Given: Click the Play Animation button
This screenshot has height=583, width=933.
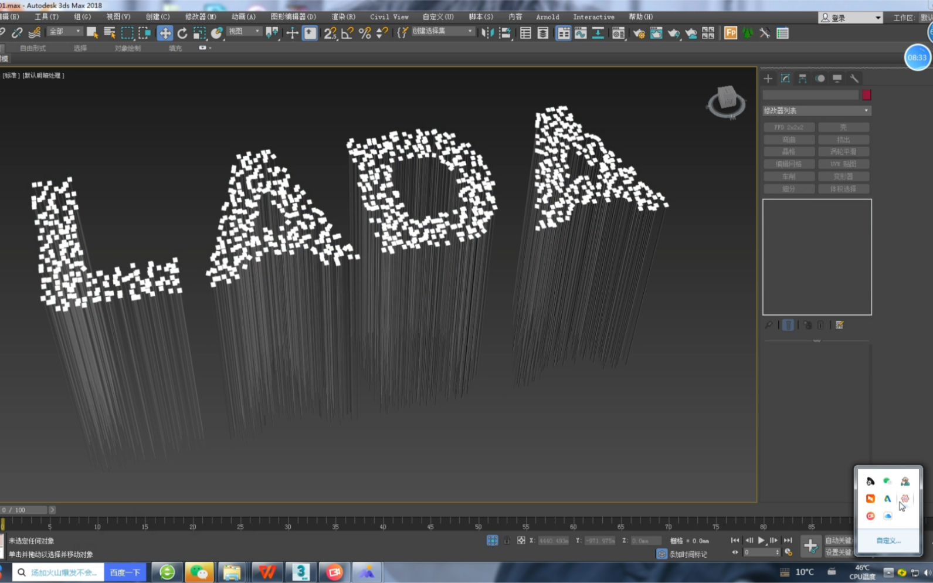Looking at the screenshot, I should 761,540.
